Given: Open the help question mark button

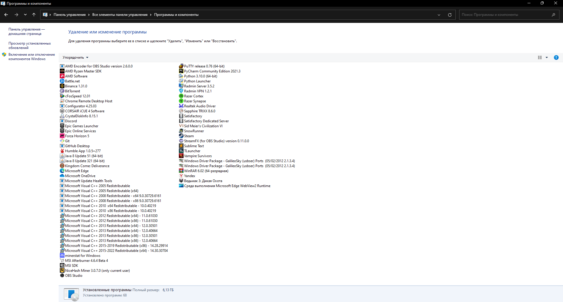Looking at the screenshot, I should [556, 57].
